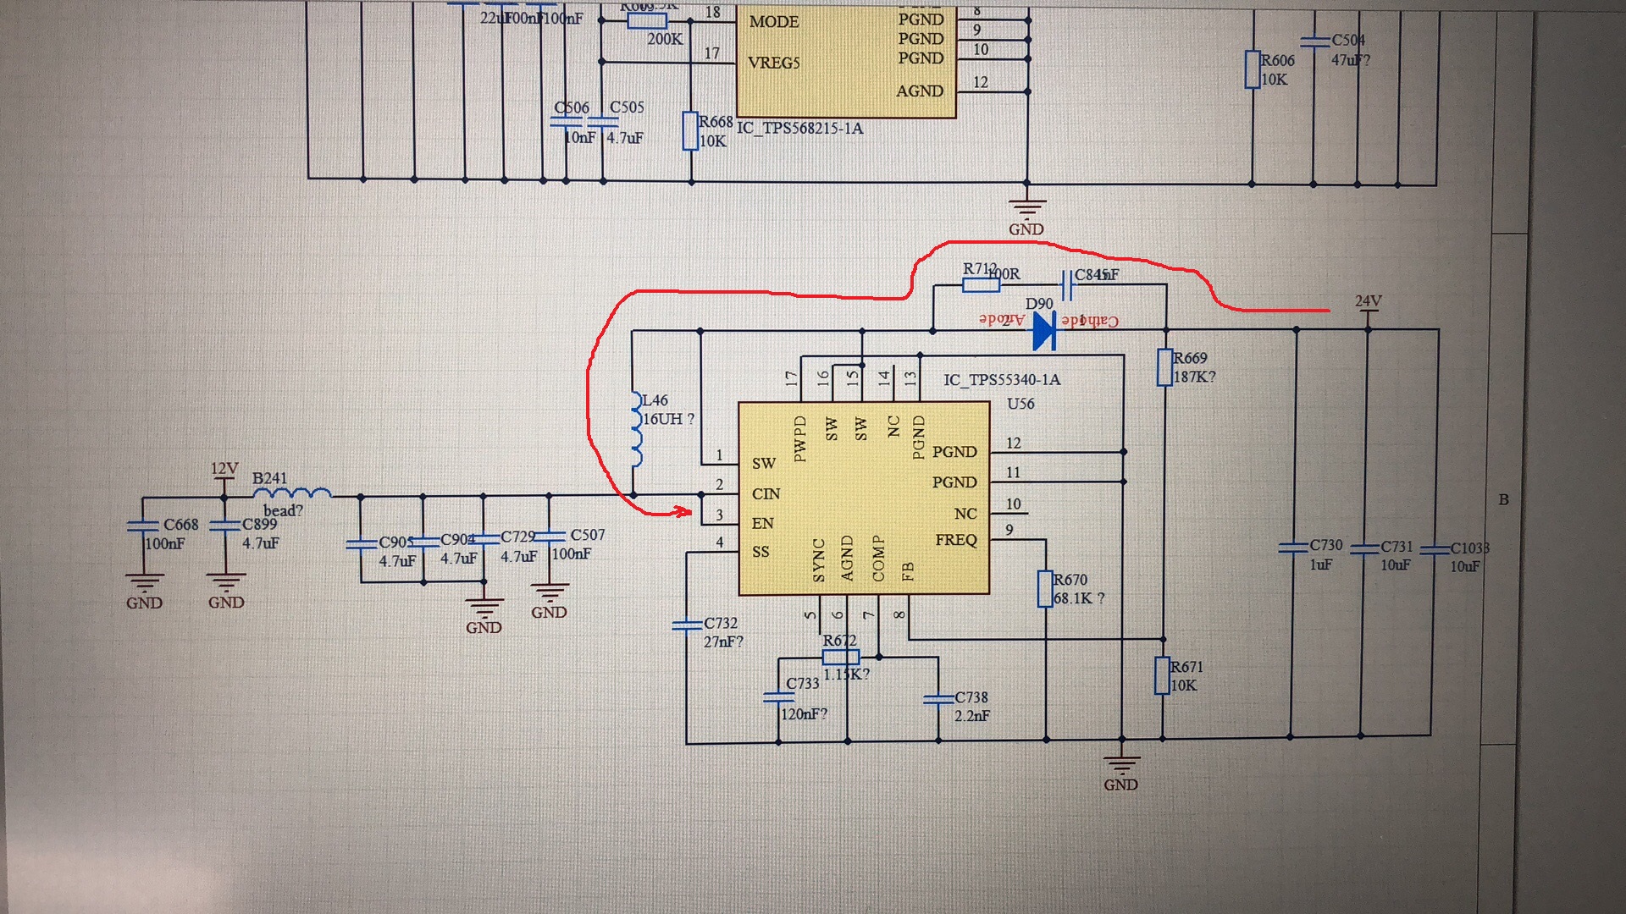Screen dimensions: 1626x914
Task: Select the R671 10K resistor
Action: [x=1163, y=676]
